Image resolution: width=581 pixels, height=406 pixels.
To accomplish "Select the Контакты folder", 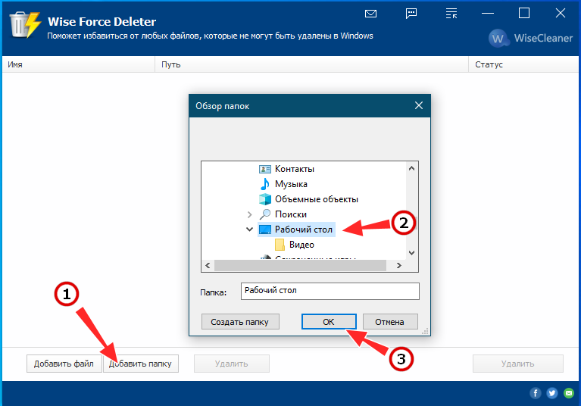I will coord(294,169).
